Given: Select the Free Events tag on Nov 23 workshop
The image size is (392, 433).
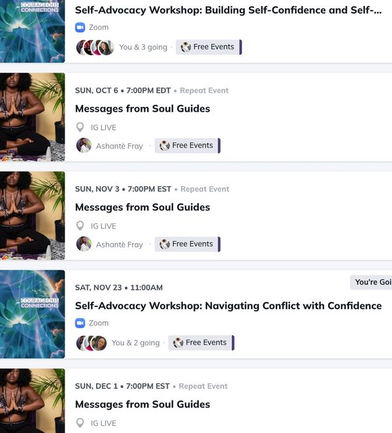Looking at the screenshot, I should 201,343.
